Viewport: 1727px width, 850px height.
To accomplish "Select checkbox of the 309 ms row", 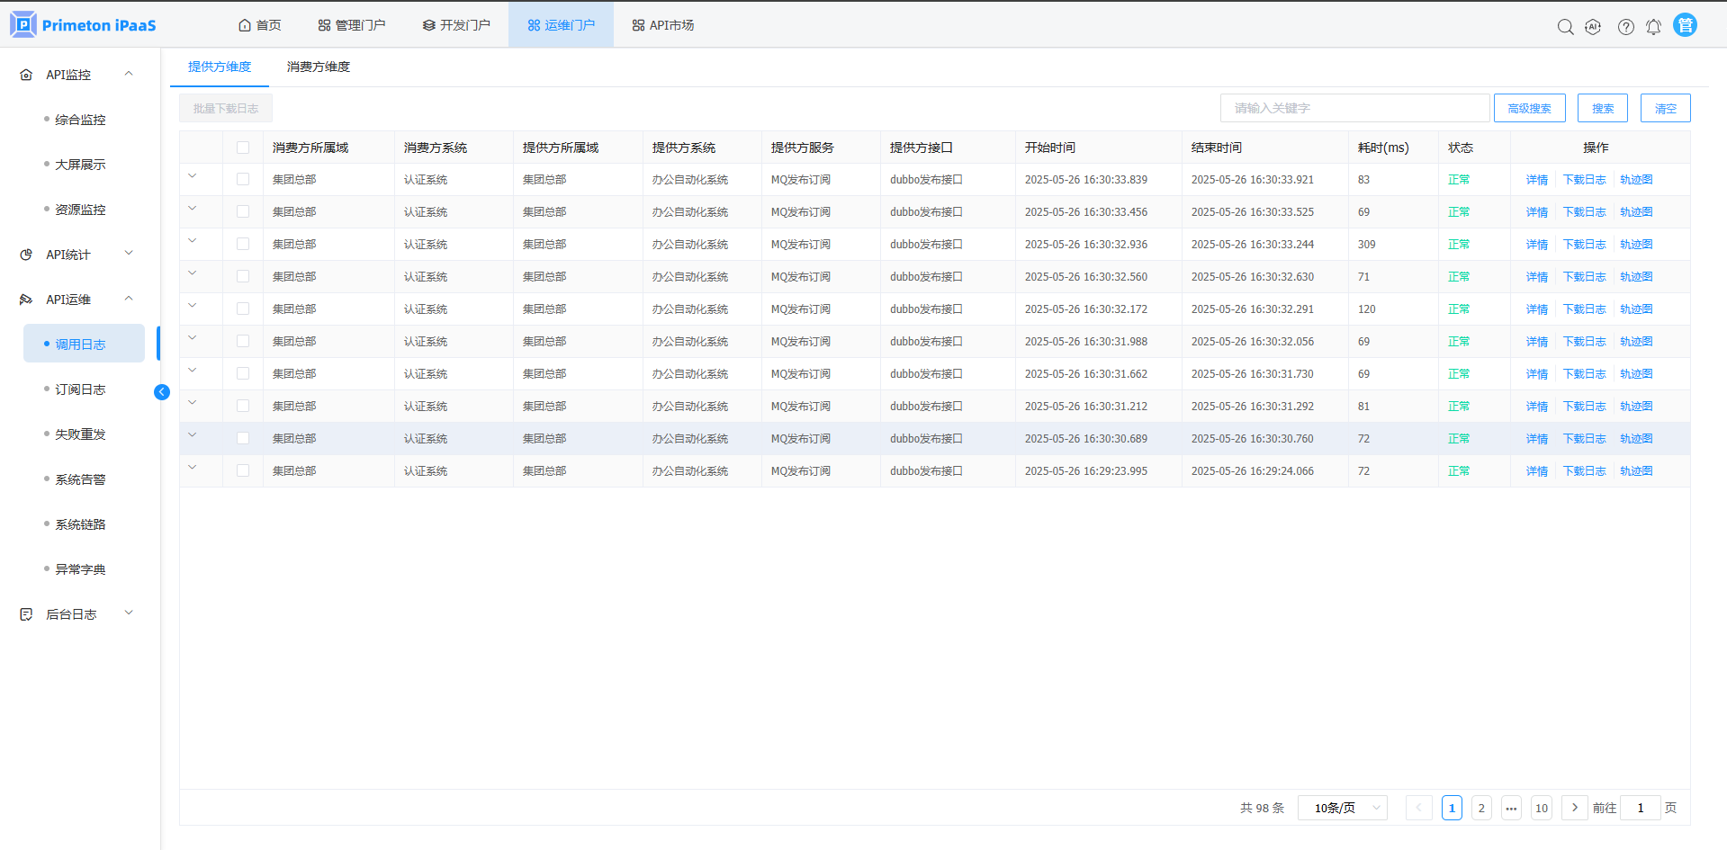I will 243,245.
